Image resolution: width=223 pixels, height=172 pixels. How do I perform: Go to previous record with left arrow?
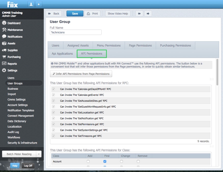pos(139,14)
